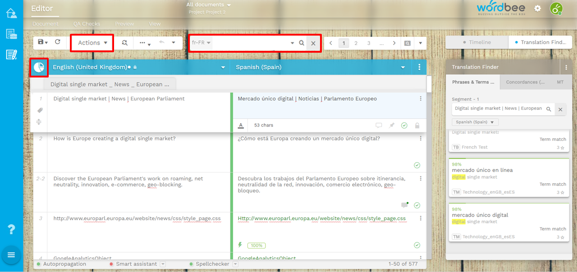Open the Spanish (Spain) filter in Translation Finder
577x272 pixels.
pyautogui.click(x=475, y=122)
